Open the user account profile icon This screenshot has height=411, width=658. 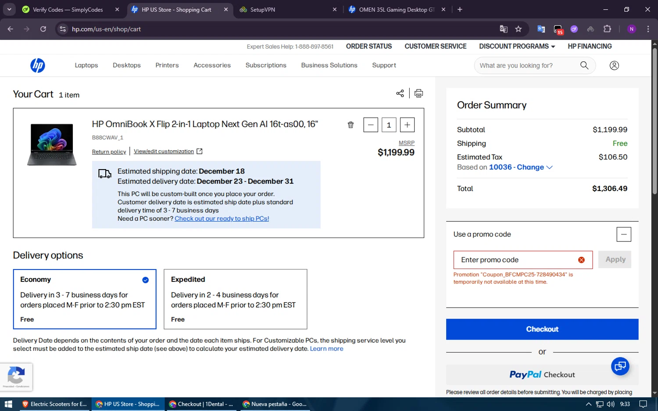[x=614, y=65]
